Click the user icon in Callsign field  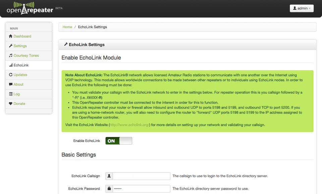click(109, 176)
